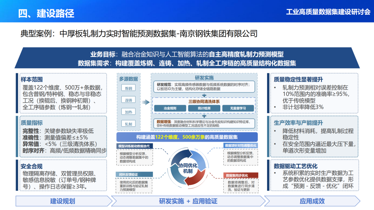The image size is (374, 210).
Task: Click the 轧制 stage in 多源数据 column
Action: click(128, 123)
